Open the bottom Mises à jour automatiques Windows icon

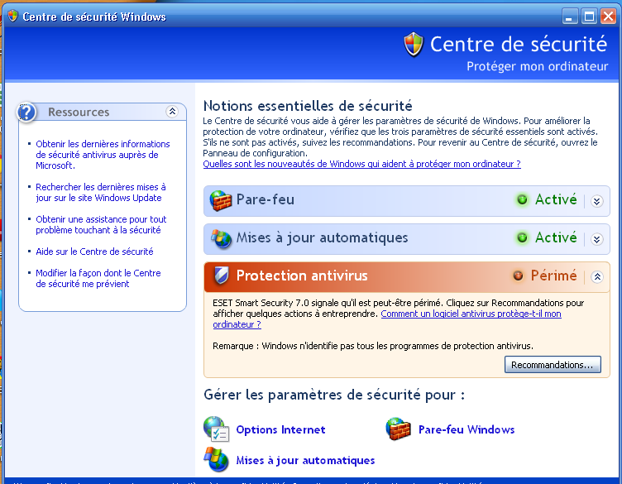(216, 459)
